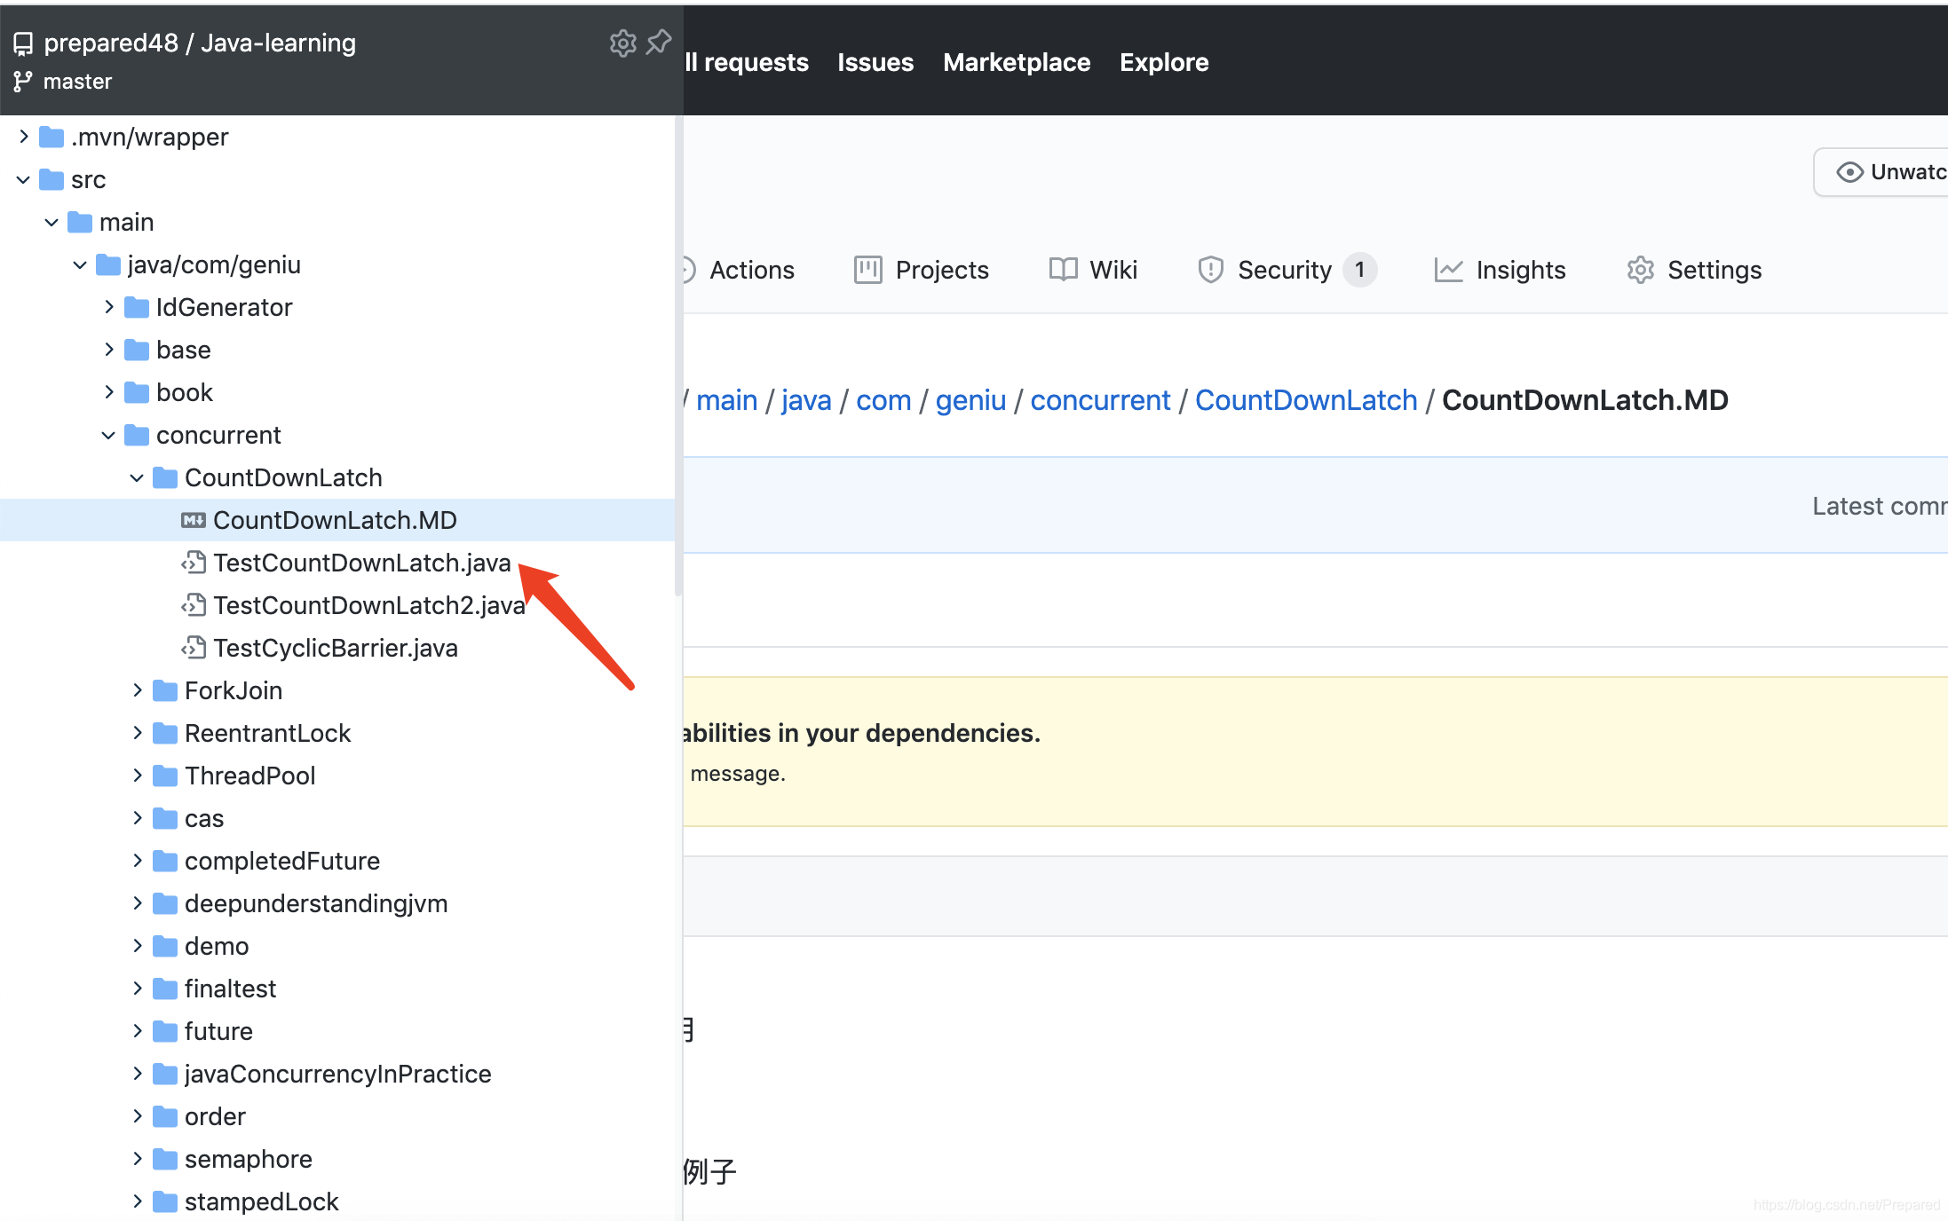Expand the javaConcurrencyInPractice folder
1948x1221 pixels.
point(138,1074)
